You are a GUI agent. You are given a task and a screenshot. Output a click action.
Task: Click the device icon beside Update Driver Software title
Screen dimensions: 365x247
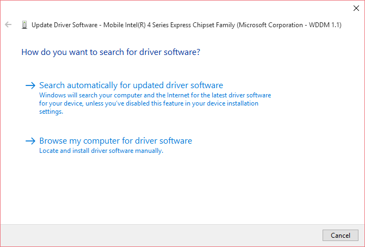(24, 25)
